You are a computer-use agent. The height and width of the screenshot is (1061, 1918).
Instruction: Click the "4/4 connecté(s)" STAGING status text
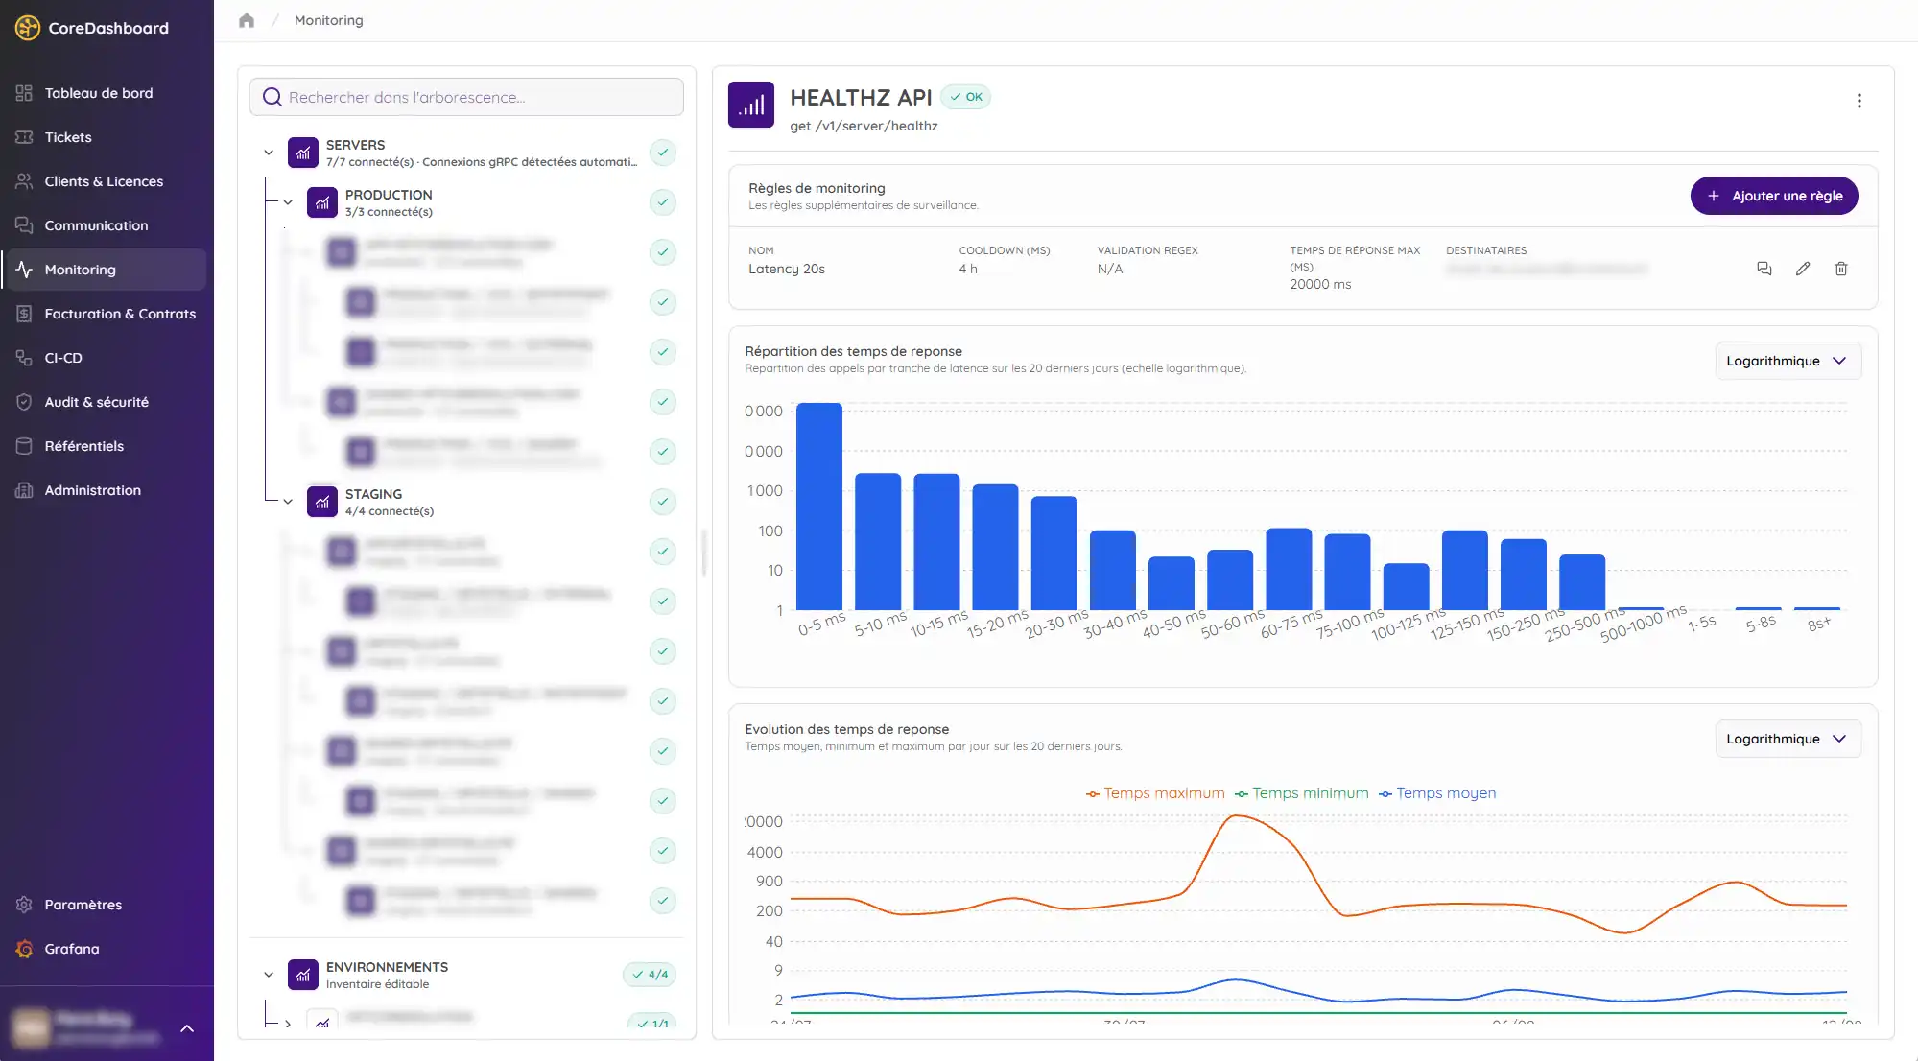coord(390,511)
